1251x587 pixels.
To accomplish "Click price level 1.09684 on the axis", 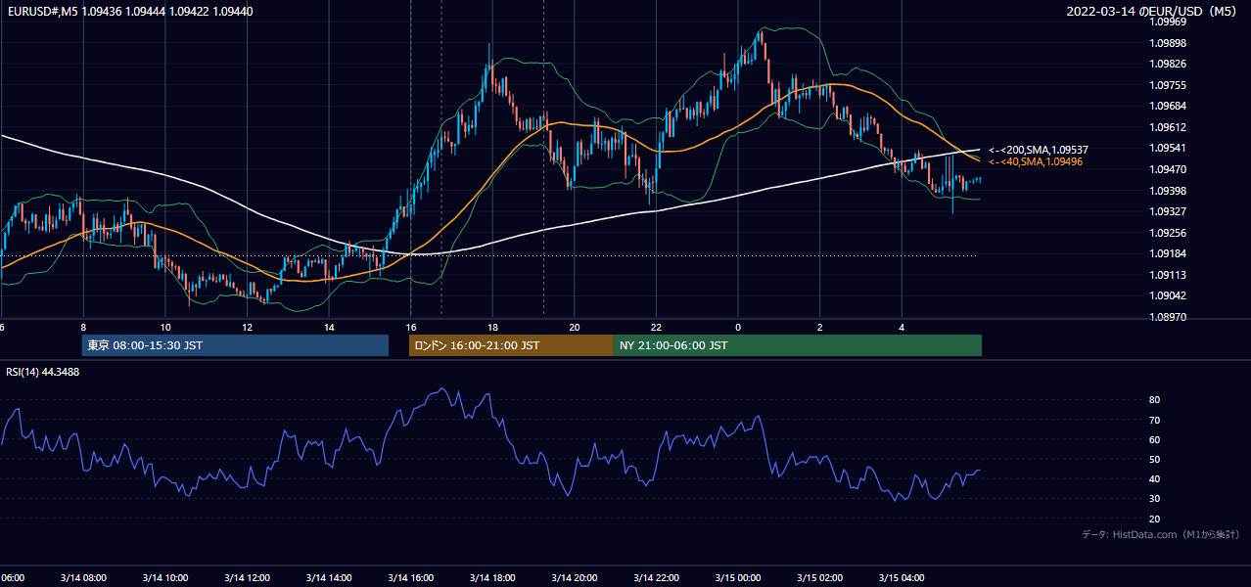I will click(1169, 106).
